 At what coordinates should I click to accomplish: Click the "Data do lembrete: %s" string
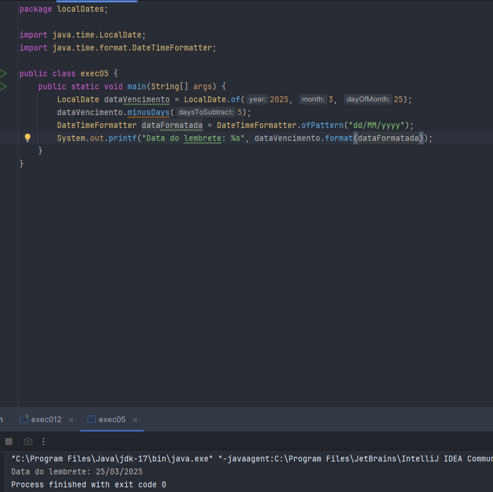tap(193, 138)
